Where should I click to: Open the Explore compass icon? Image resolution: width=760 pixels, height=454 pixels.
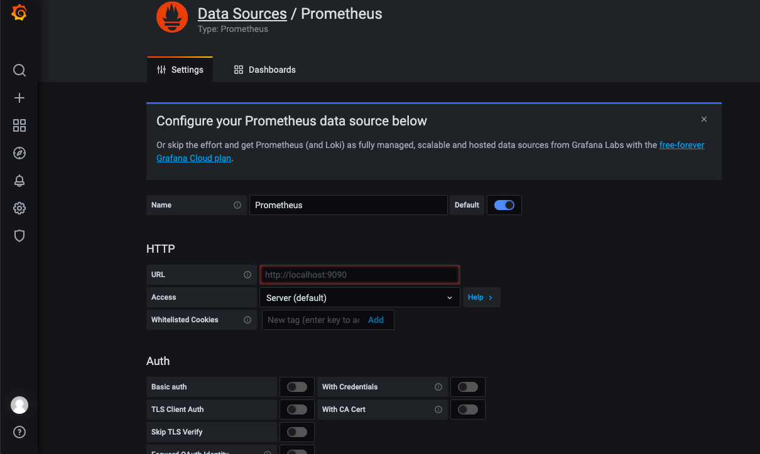pyautogui.click(x=19, y=153)
